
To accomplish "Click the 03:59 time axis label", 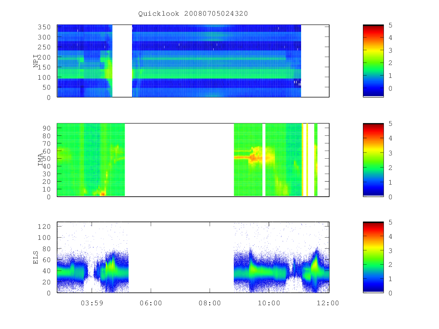I will pos(91,303).
